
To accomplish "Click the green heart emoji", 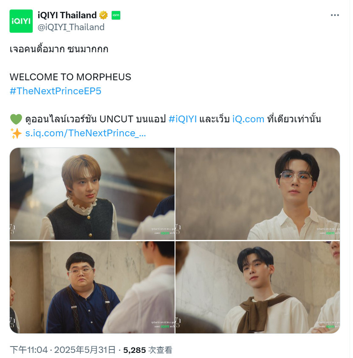I will (16, 119).
